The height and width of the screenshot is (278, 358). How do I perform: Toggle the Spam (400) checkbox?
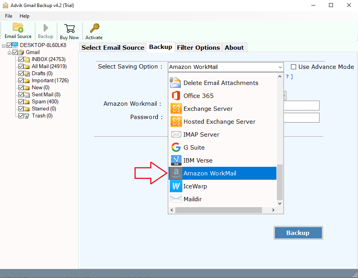point(21,102)
